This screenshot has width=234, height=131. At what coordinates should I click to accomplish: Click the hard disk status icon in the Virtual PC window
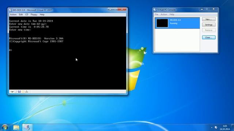(12, 92)
